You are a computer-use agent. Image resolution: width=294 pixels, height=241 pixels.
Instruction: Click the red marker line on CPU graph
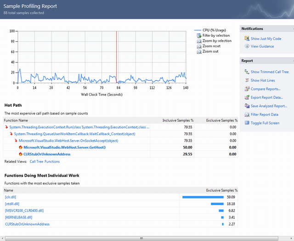click(116, 57)
